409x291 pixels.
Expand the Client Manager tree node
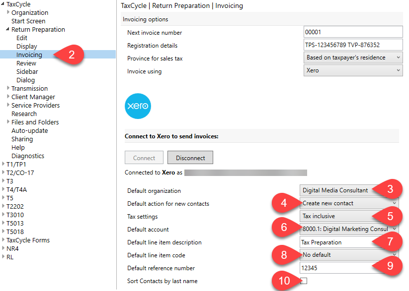pos(8,96)
